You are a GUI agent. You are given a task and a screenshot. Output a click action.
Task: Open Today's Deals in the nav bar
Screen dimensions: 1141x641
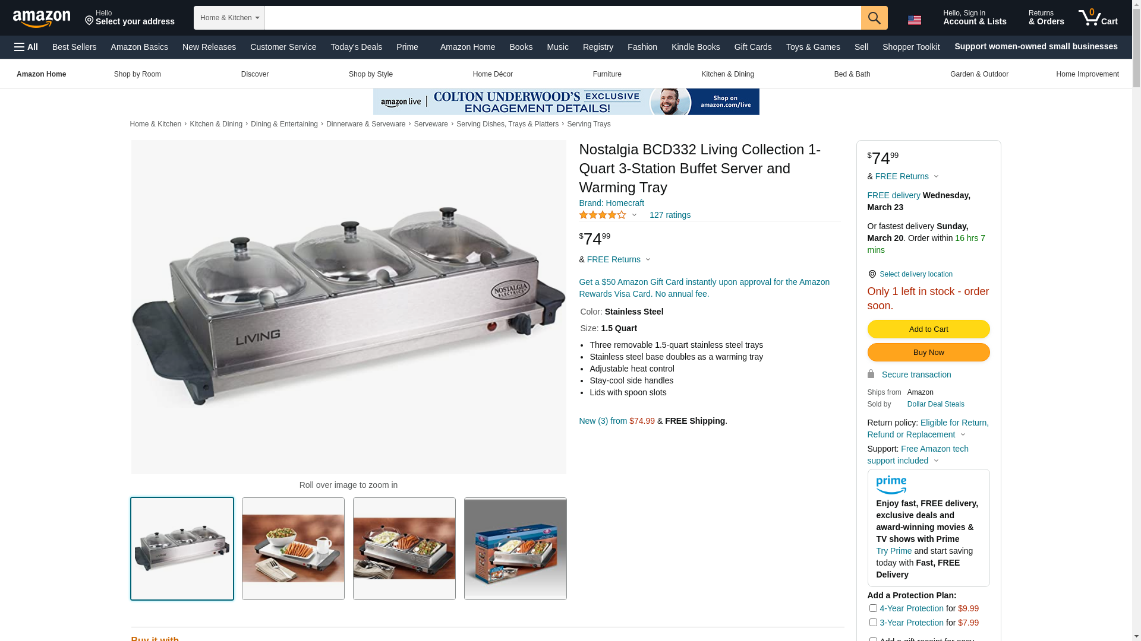[356, 47]
